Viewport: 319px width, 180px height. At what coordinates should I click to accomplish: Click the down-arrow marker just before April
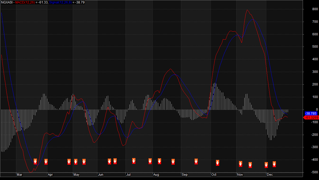(46, 162)
